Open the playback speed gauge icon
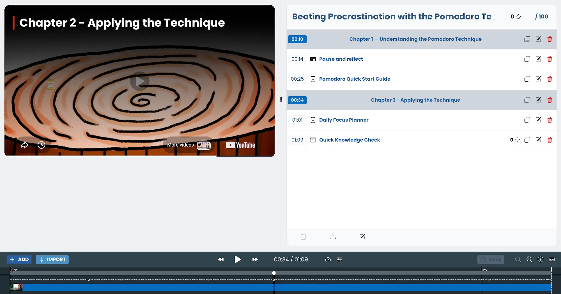 pyautogui.click(x=328, y=259)
